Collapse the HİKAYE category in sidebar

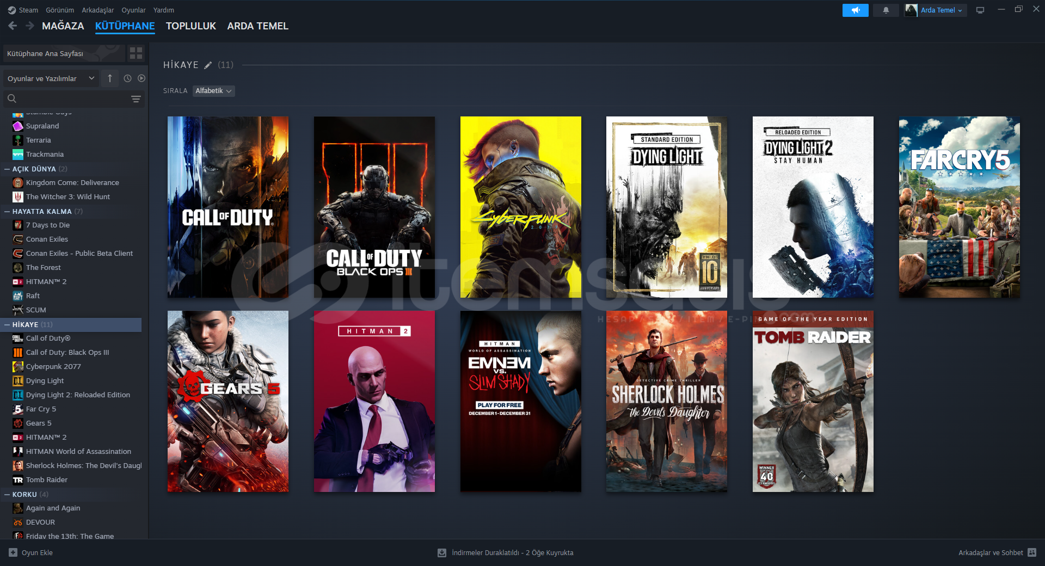point(7,324)
